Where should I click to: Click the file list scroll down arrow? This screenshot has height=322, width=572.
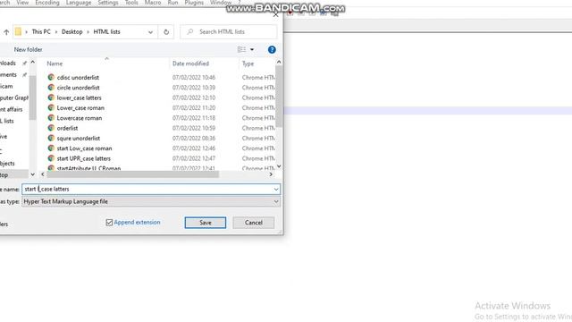click(279, 166)
